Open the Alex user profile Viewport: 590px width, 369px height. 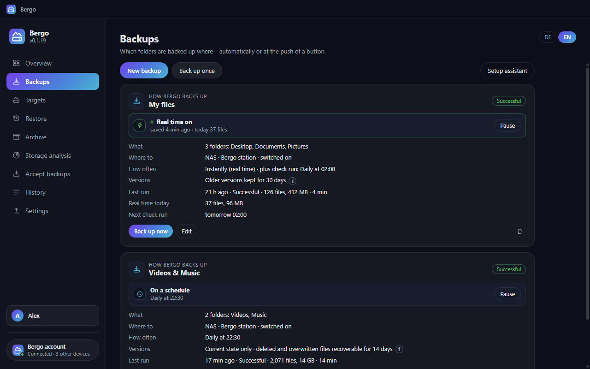click(53, 315)
